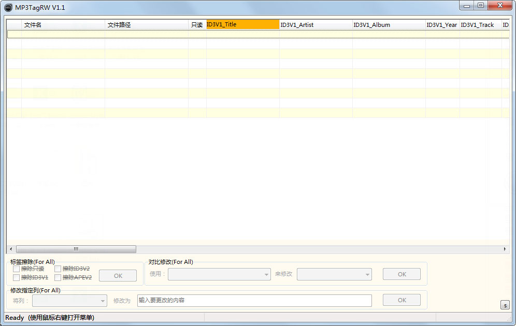The width and height of the screenshot is (516, 326).
Task: Enable the 擦除只读 checkbox
Action: [16, 269]
